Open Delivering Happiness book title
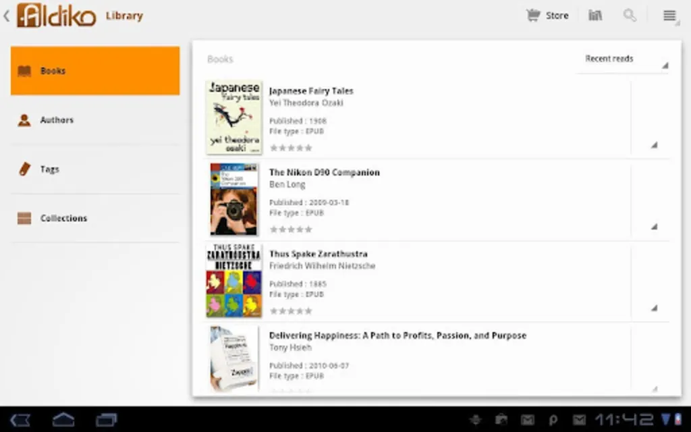This screenshot has width=691, height=432. coord(397,335)
